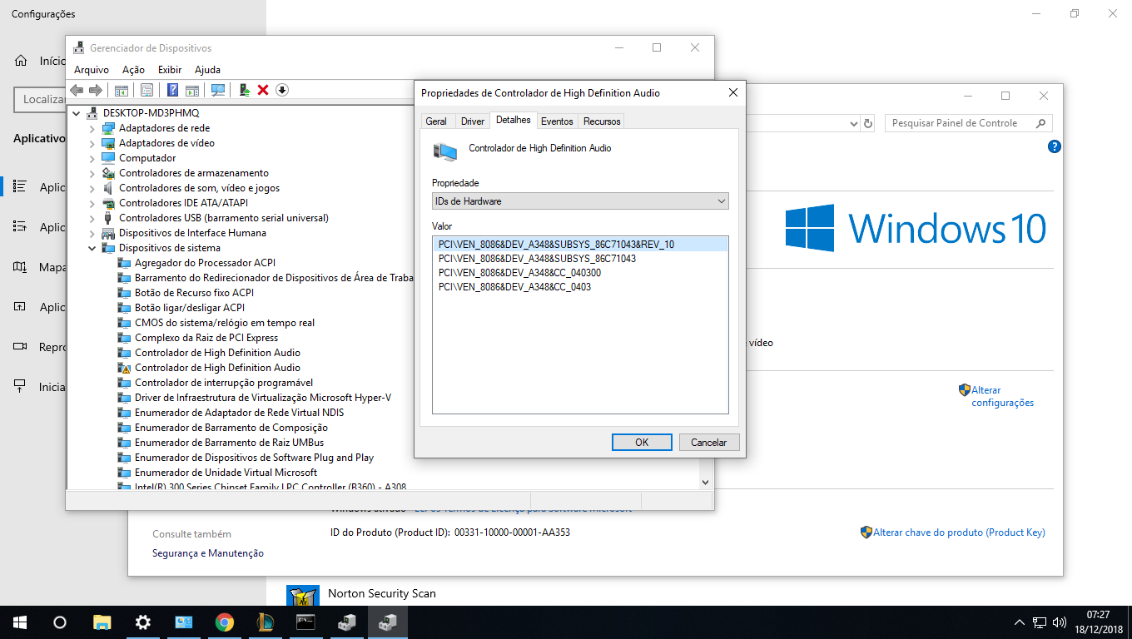Screen dimensions: 1132x639
Task: Click the network icon in system tray
Action: pos(1040,622)
